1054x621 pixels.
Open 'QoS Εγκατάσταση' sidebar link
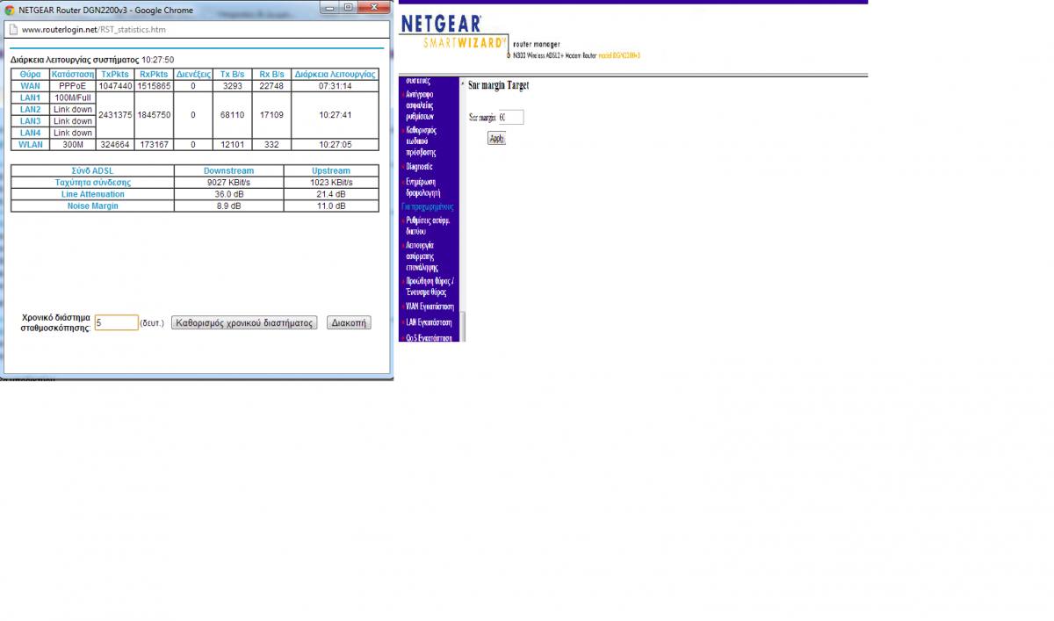[429, 337]
